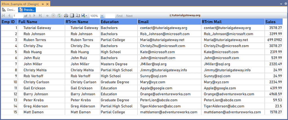Click the Education column header
Image resolution: width=288 pixels, height=120 pixels.
(119, 22)
